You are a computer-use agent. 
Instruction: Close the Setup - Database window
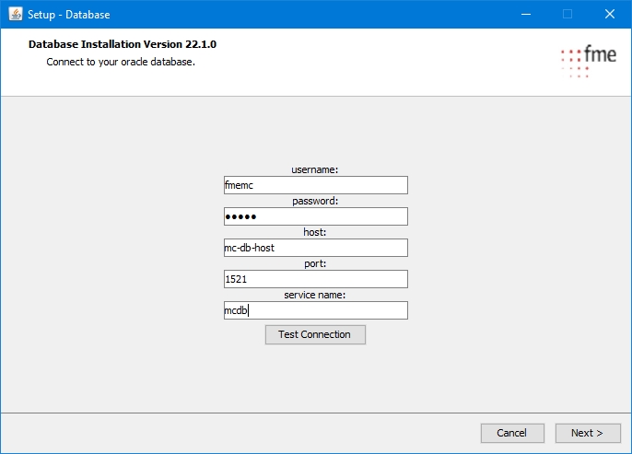coord(610,14)
